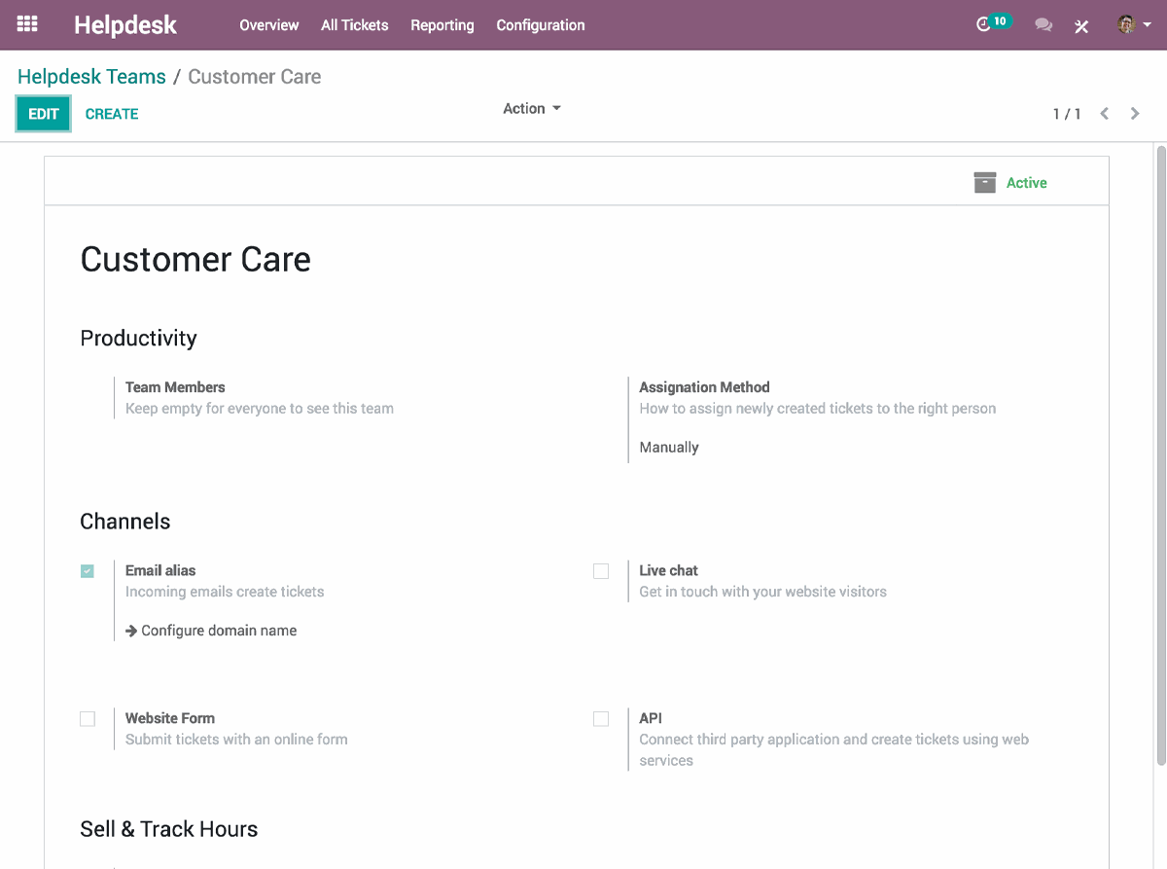Click the Website Form label
Viewport: 1167px width, 869px height.
(x=170, y=718)
